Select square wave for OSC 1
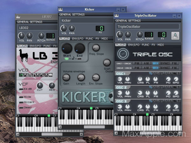Screen dimensions: 191x143 (163, 73)
